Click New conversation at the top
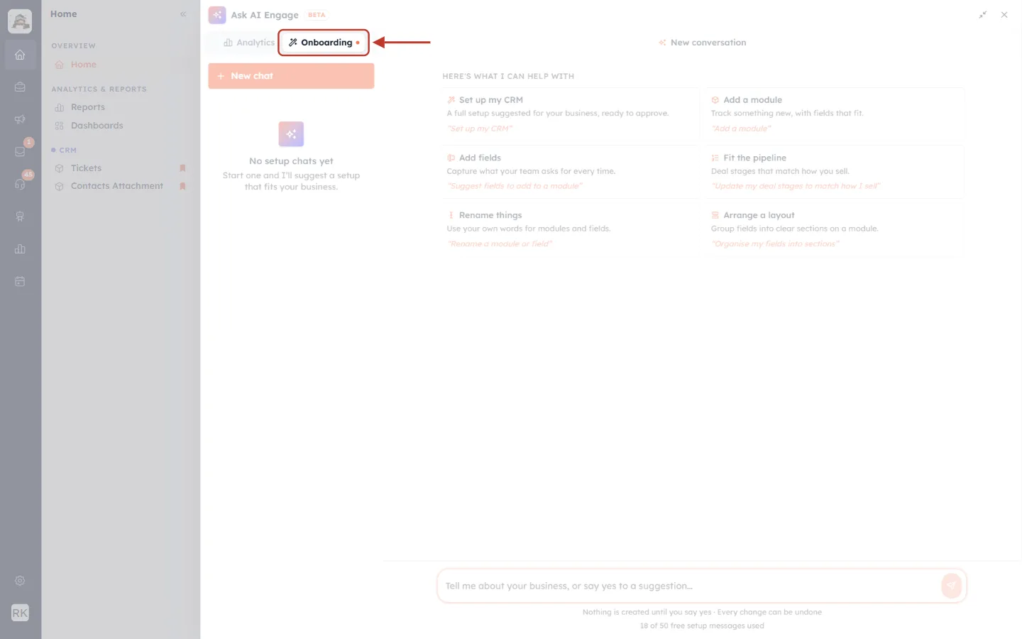Image resolution: width=1022 pixels, height=639 pixels. click(x=703, y=43)
